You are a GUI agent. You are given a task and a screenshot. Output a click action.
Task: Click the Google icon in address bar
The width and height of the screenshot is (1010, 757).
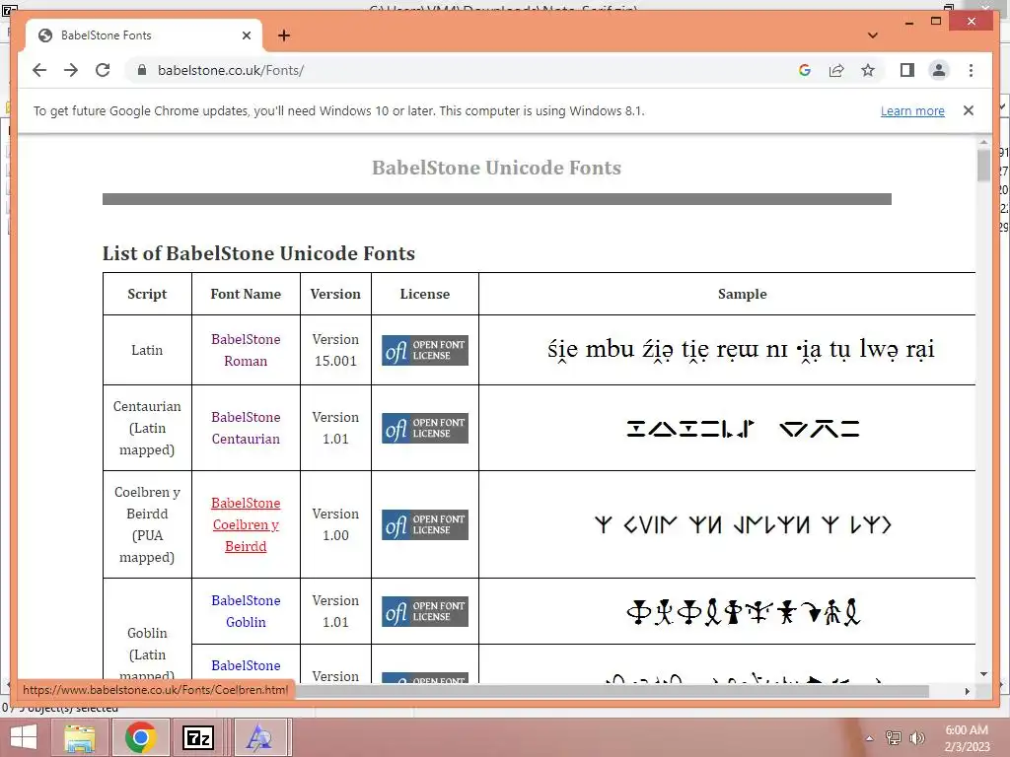coord(805,70)
